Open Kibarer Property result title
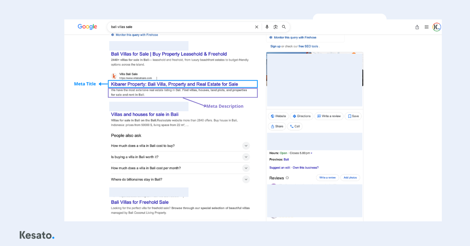Screen dimensions: 470x246 coord(174,84)
